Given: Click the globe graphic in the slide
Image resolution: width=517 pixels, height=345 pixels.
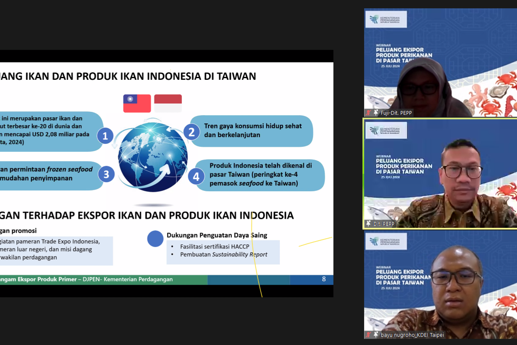Looking at the screenshot, I should coord(153,157).
